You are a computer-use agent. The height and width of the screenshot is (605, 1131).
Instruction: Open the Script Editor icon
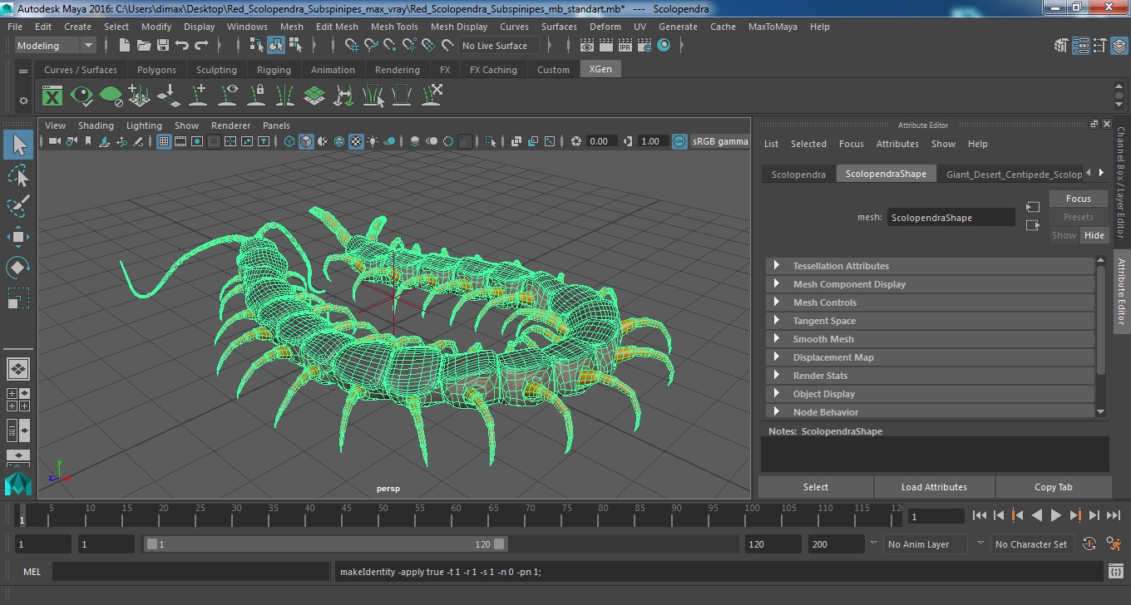click(x=1116, y=572)
